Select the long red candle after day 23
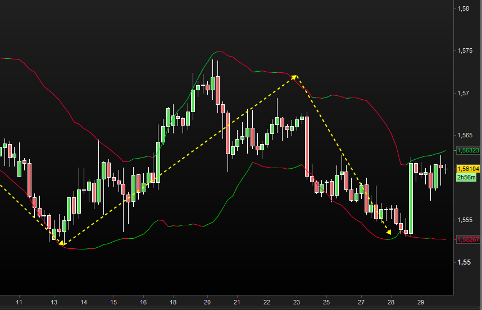This screenshot has height=310, width=482. pyautogui.click(x=307, y=146)
